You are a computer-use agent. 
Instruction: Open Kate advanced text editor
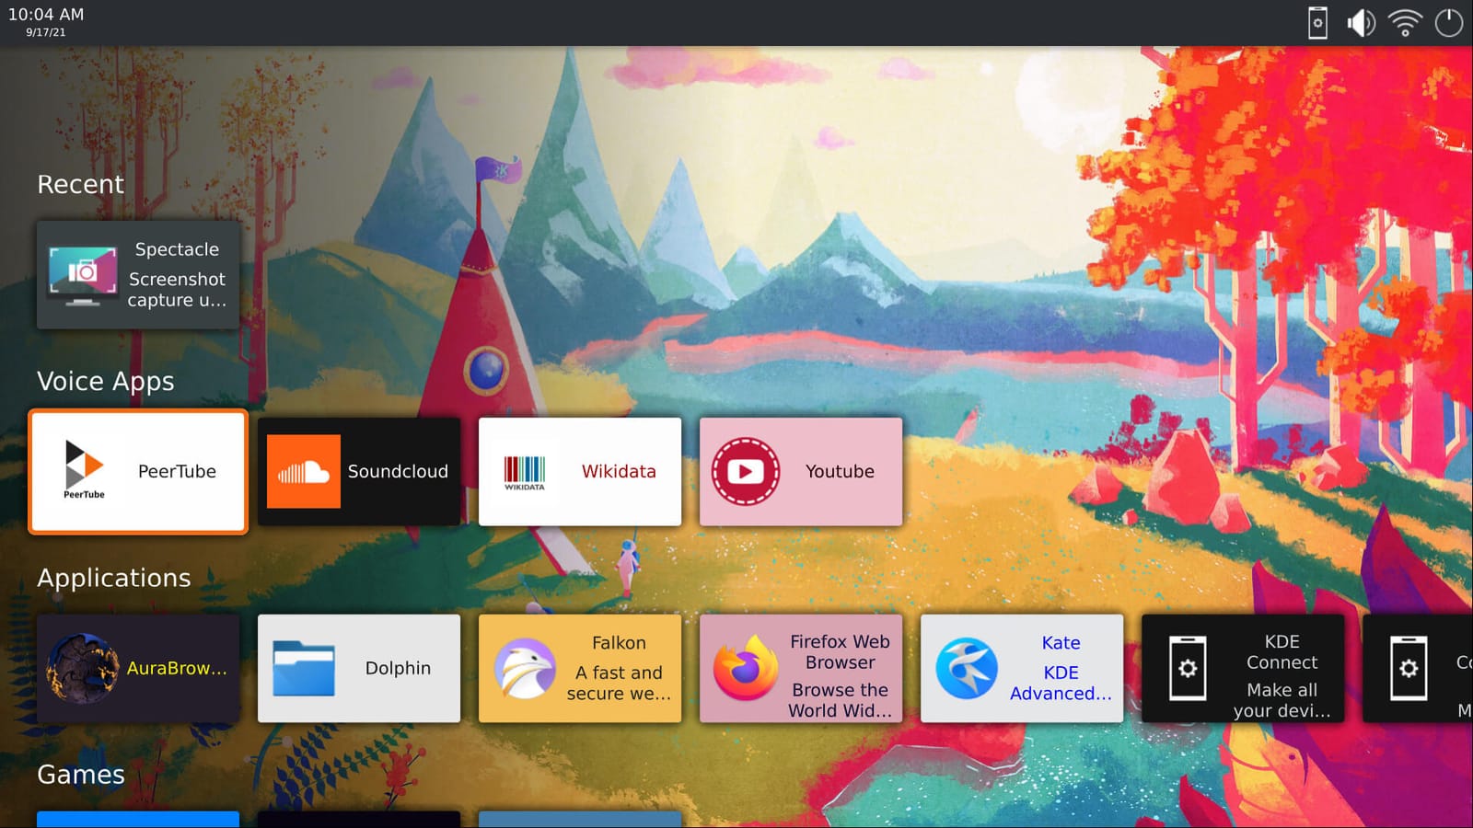coord(1022,669)
